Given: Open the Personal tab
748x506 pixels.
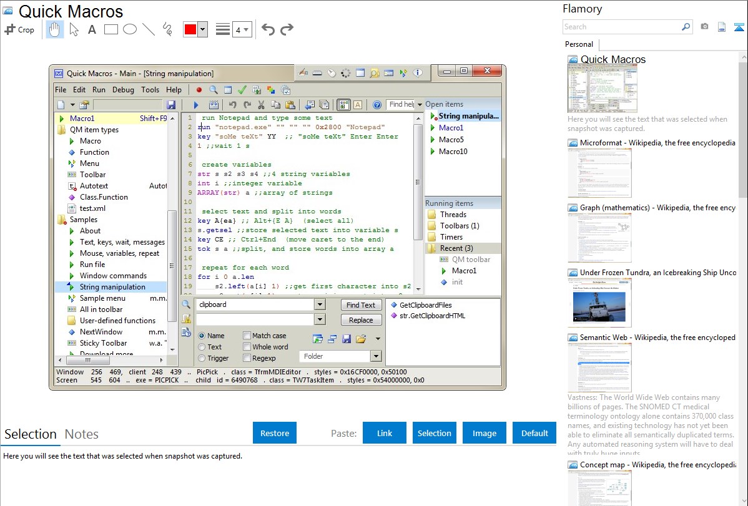Looking at the screenshot, I should click(x=579, y=44).
